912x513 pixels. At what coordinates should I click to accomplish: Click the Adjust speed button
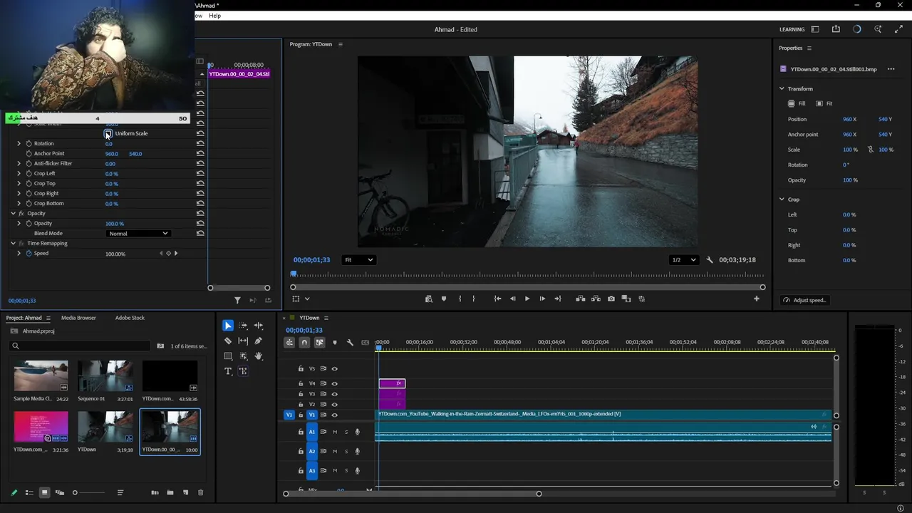click(x=804, y=300)
